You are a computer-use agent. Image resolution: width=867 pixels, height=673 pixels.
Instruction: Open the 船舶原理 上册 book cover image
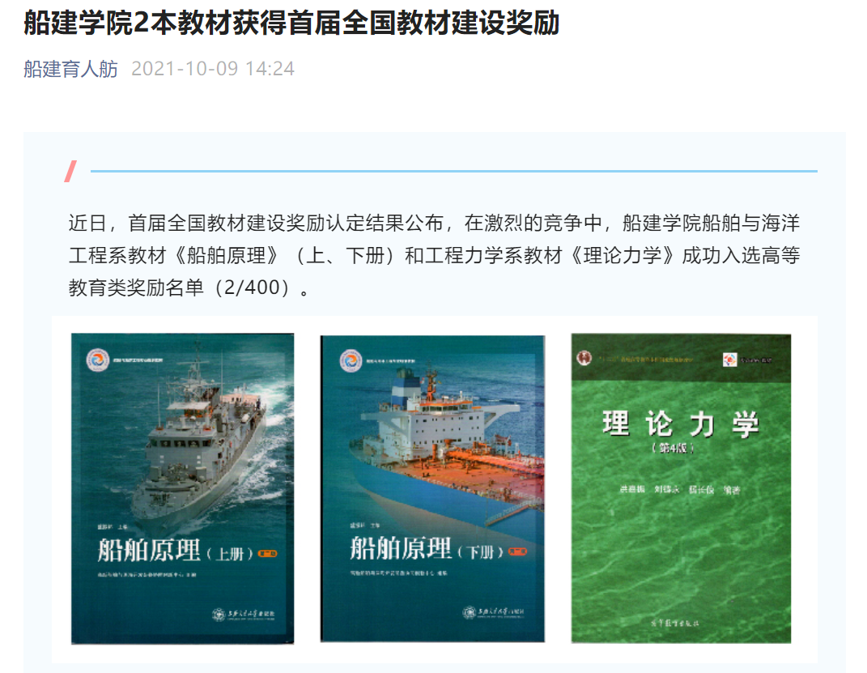click(182, 488)
